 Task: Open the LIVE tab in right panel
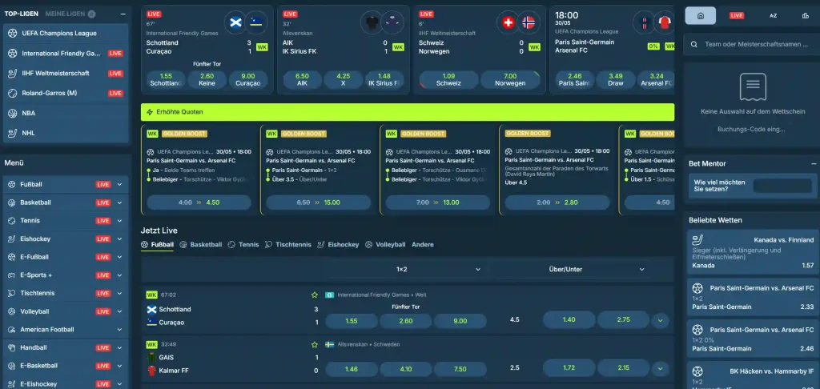737,15
